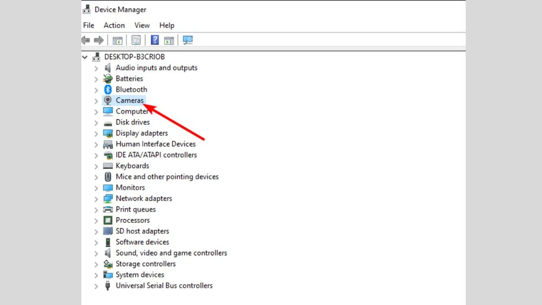Select the DESKTOP-B3CRIOB computer name

pos(134,57)
